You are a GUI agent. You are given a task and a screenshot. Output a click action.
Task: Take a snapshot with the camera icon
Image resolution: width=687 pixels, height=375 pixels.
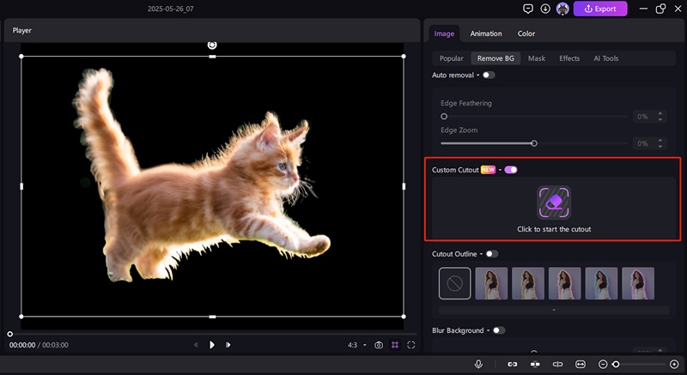(x=379, y=345)
